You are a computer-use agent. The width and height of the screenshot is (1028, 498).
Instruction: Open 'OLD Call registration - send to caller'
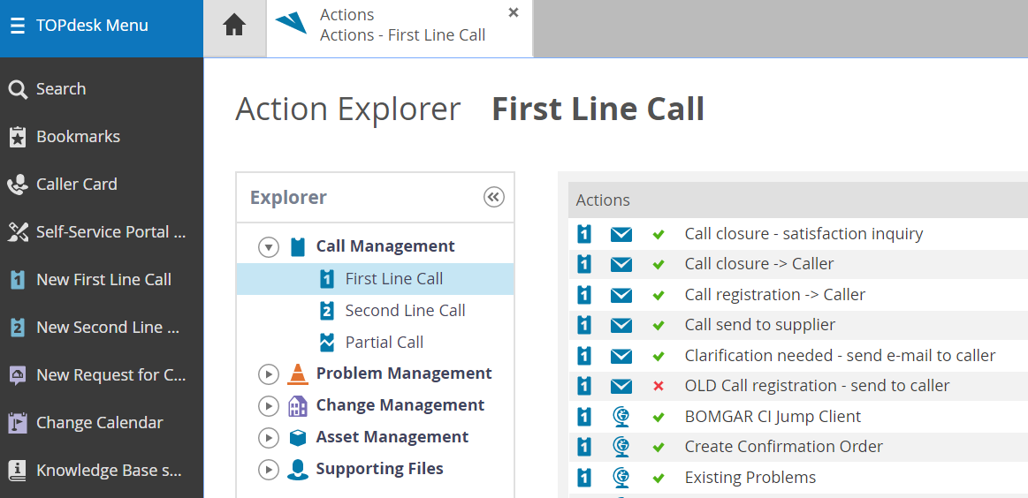pos(817,386)
